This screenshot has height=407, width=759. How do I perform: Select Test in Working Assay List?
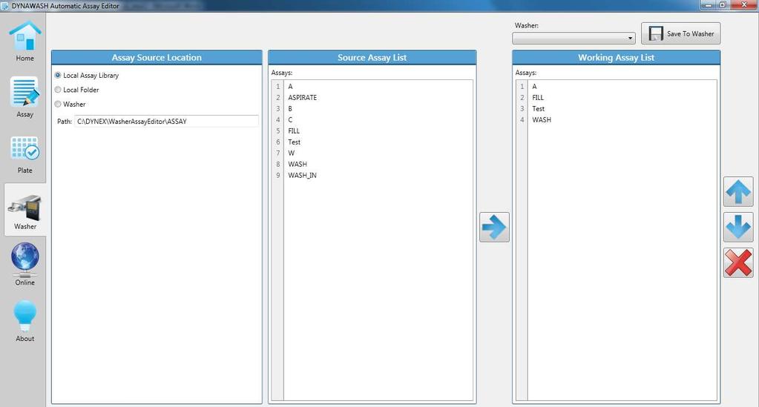[x=622, y=108]
